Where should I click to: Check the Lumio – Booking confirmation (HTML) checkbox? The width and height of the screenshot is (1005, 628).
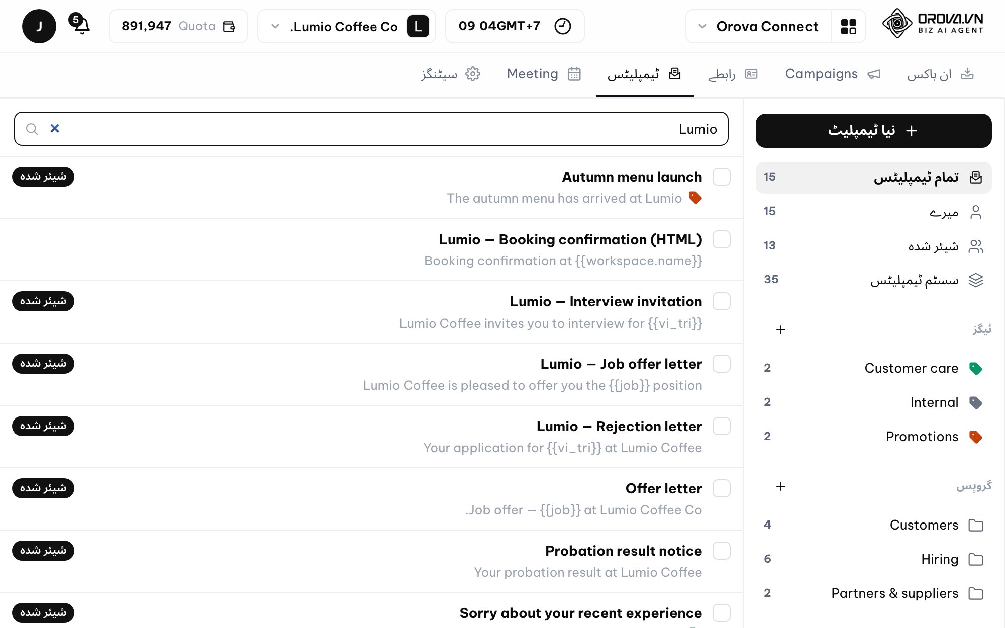(722, 239)
